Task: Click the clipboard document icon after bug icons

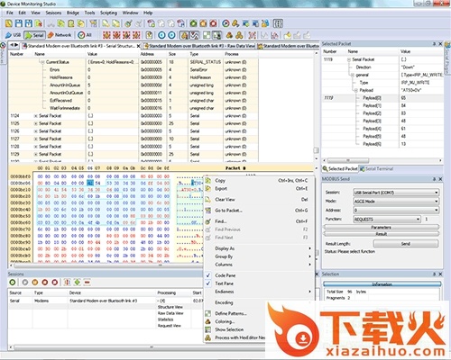Action: coord(149,35)
